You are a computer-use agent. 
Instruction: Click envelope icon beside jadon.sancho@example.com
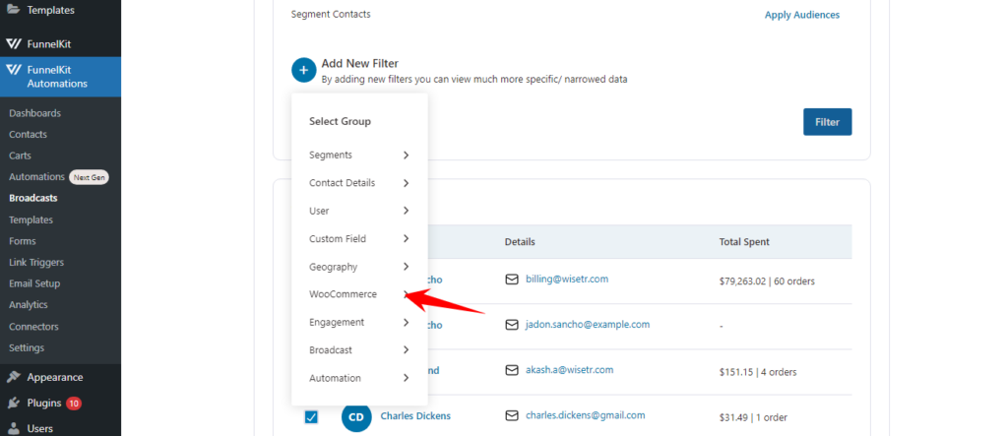coord(512,326)
